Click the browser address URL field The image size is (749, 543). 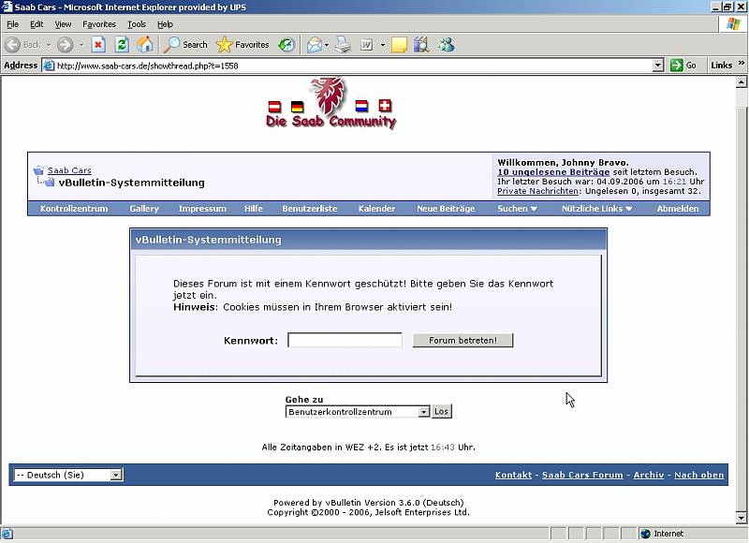(x=354, y=66)
